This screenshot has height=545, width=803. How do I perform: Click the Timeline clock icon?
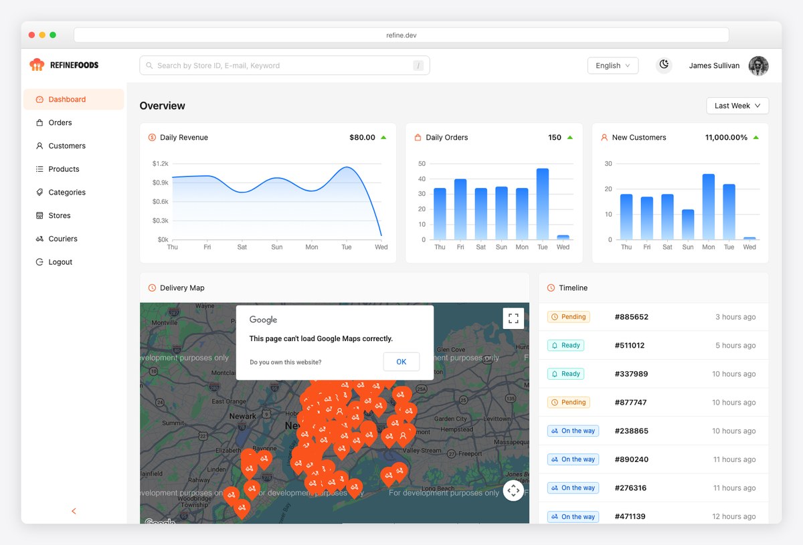pos(551,288)
